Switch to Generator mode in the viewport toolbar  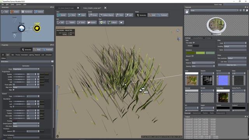point(141,15)
